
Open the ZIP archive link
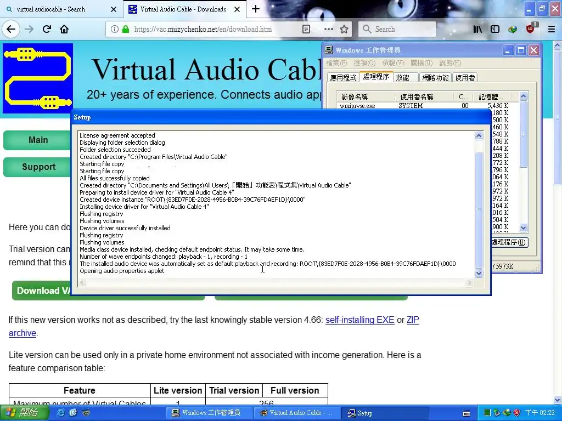coord(413,320)
